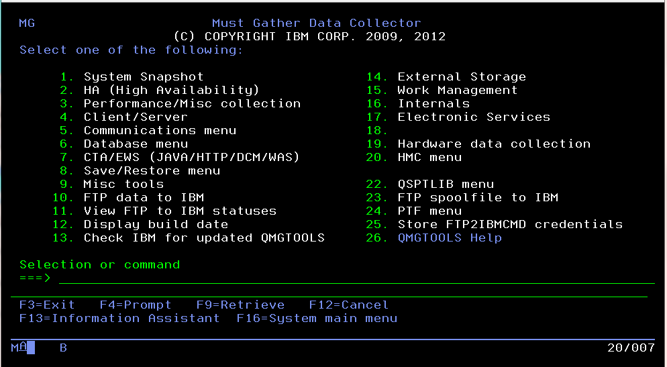
Task: Click the F9=Retrieve function key label
Action: pyautogui.click(x=240, y=305)
